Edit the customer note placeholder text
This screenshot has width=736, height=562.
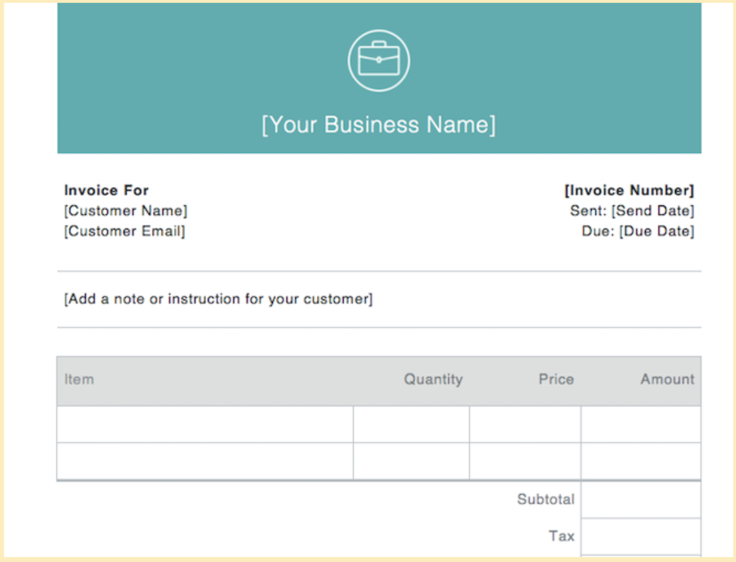tap(219, 299)
